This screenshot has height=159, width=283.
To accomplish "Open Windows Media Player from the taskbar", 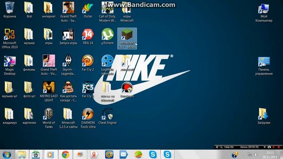I will (50, 155).
